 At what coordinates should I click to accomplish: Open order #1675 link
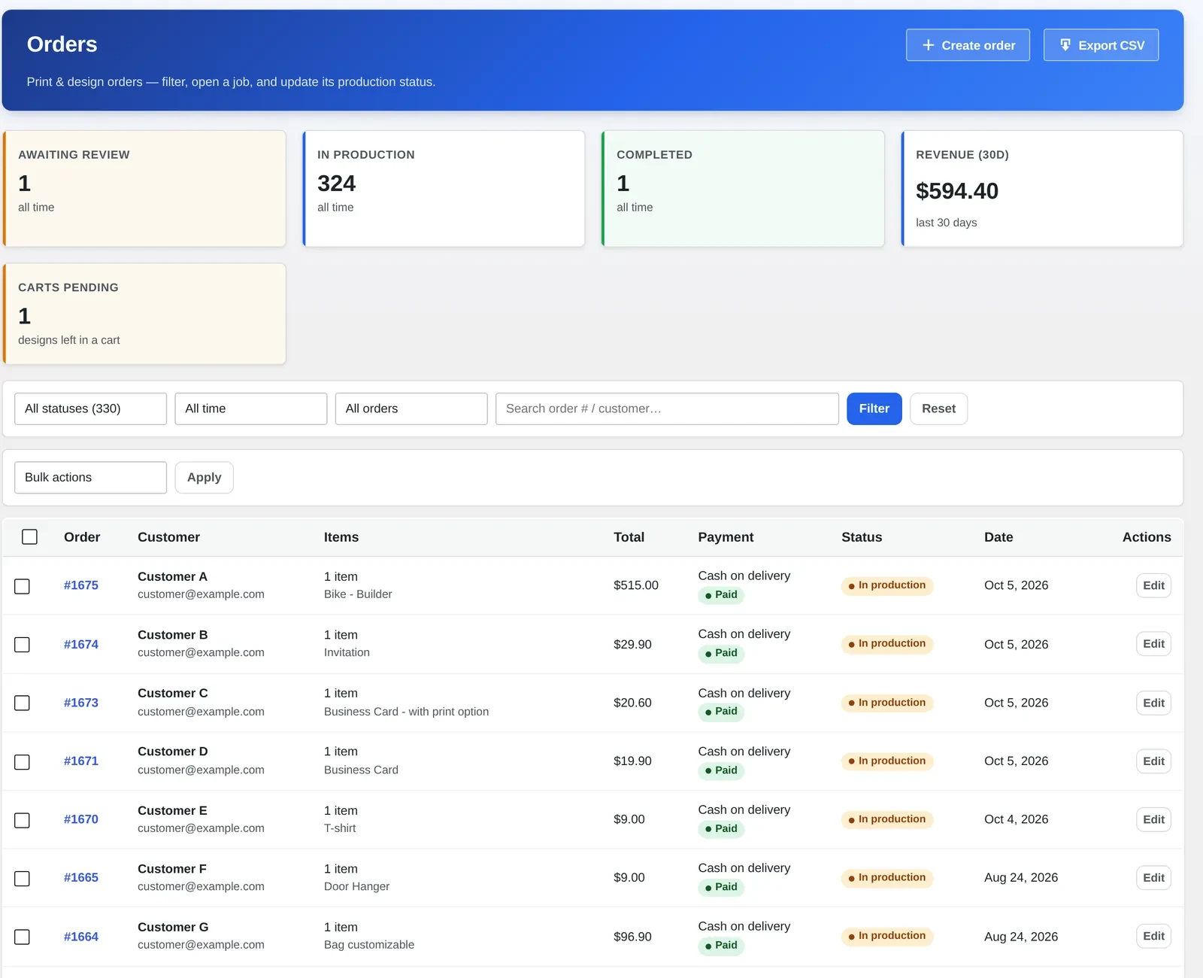(x=81, y=585)
